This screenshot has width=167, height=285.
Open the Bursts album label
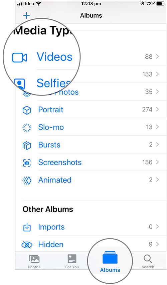click(49, 145)
